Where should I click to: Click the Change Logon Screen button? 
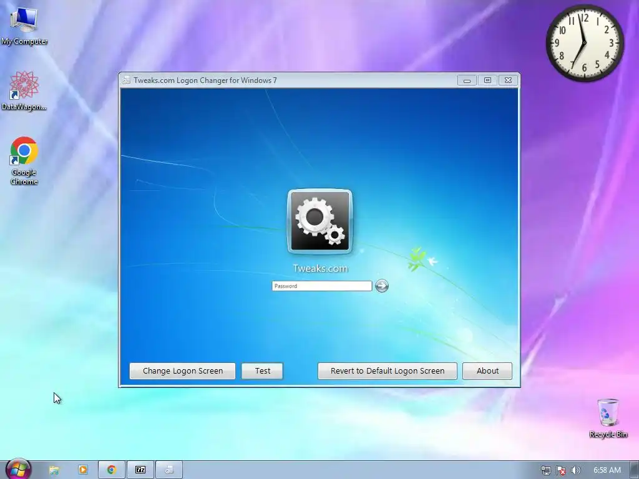(x=182, y=371)
